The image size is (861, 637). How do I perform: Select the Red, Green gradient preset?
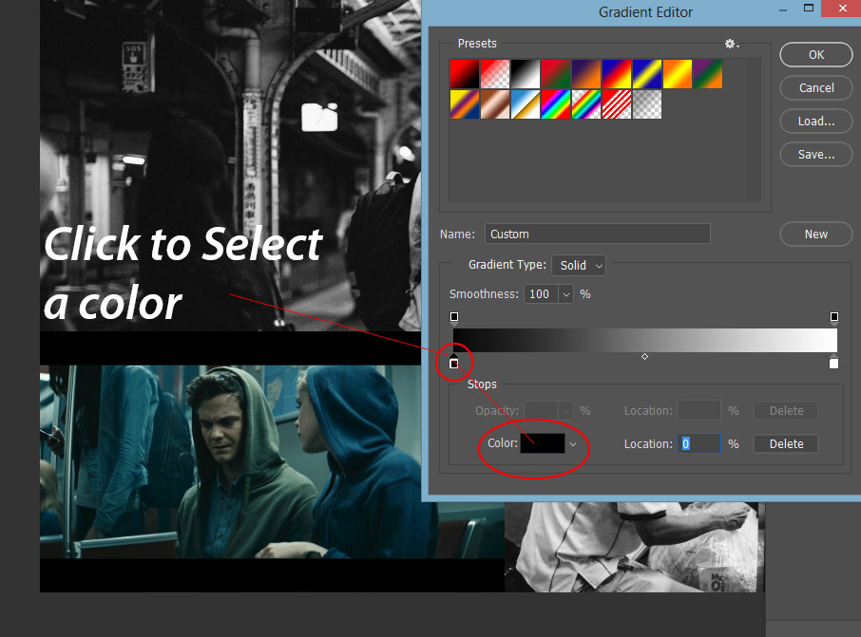click(x=554, y=73)
